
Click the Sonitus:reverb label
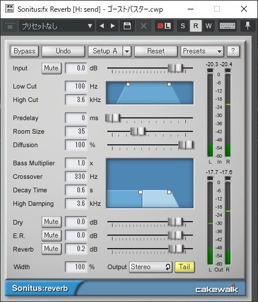(40, 289)
